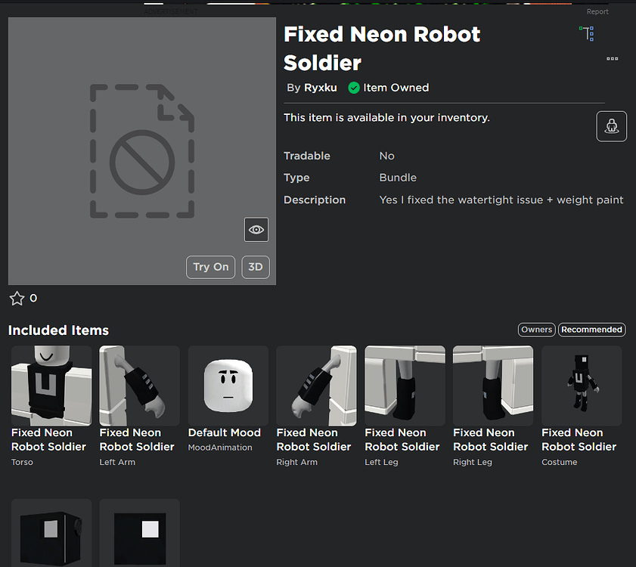Screen dimensions: 636x567
Task: Open the Torso item thumbnail
Action: point(51,386)
